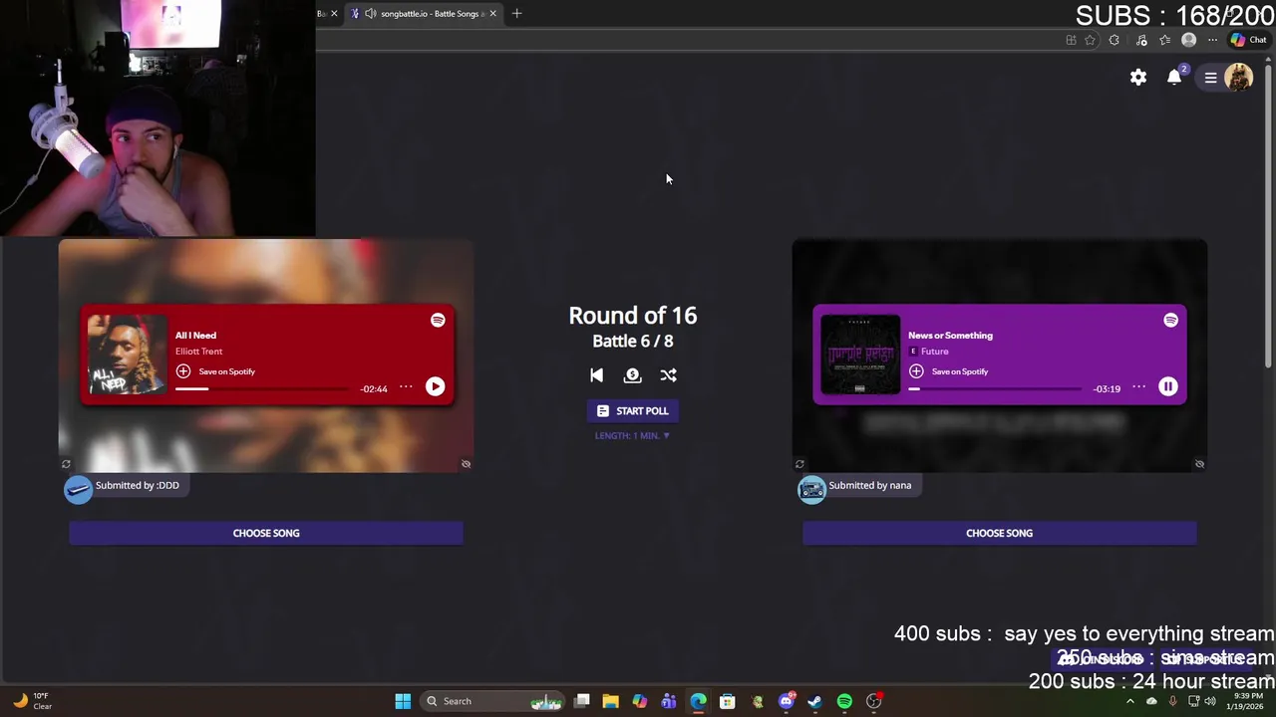The width and height of the screenshot is (1276, 717).
Task: Expand poll length dropdown
Action: (x=632, y=435)
